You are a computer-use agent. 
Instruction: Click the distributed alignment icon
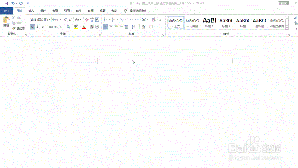(126, 27)
